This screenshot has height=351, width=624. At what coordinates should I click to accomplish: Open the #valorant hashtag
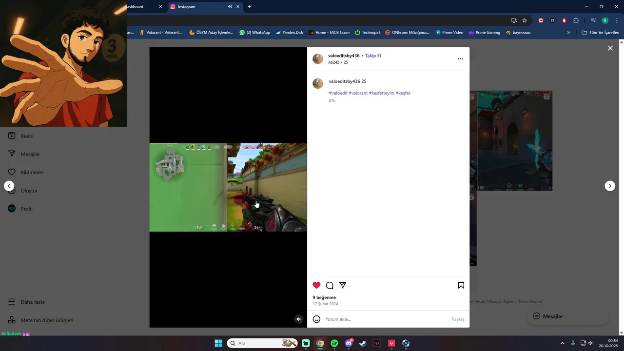358,93
